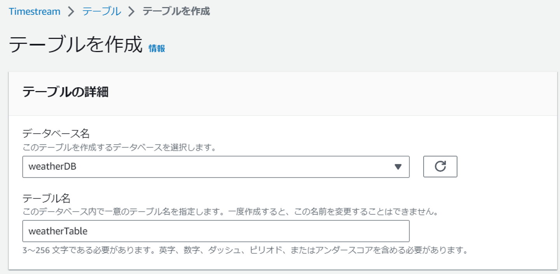The image size is (560, 274).
Task: Open the 情報 info link beside title
Action: (157, 49)
